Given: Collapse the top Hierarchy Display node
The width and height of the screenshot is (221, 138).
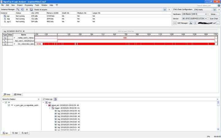Looking at the screenshot, I should pyautogui.click(x=3, y=102).
